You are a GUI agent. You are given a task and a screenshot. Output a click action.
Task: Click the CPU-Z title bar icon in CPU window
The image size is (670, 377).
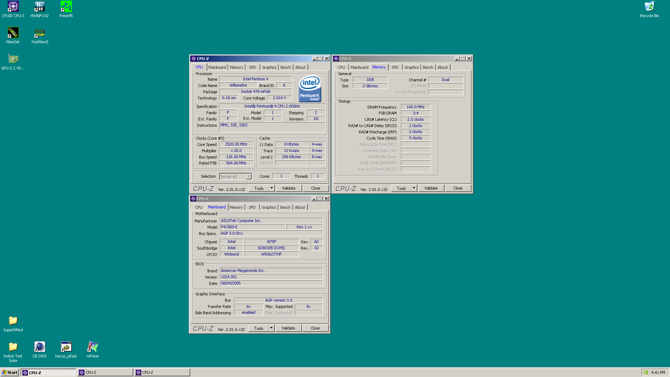(194, 59)
